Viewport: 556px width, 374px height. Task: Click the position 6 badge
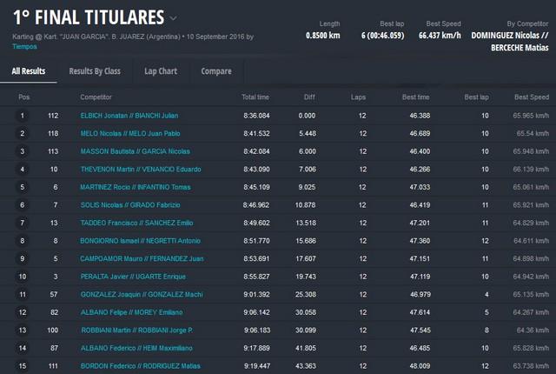point(23,205)
